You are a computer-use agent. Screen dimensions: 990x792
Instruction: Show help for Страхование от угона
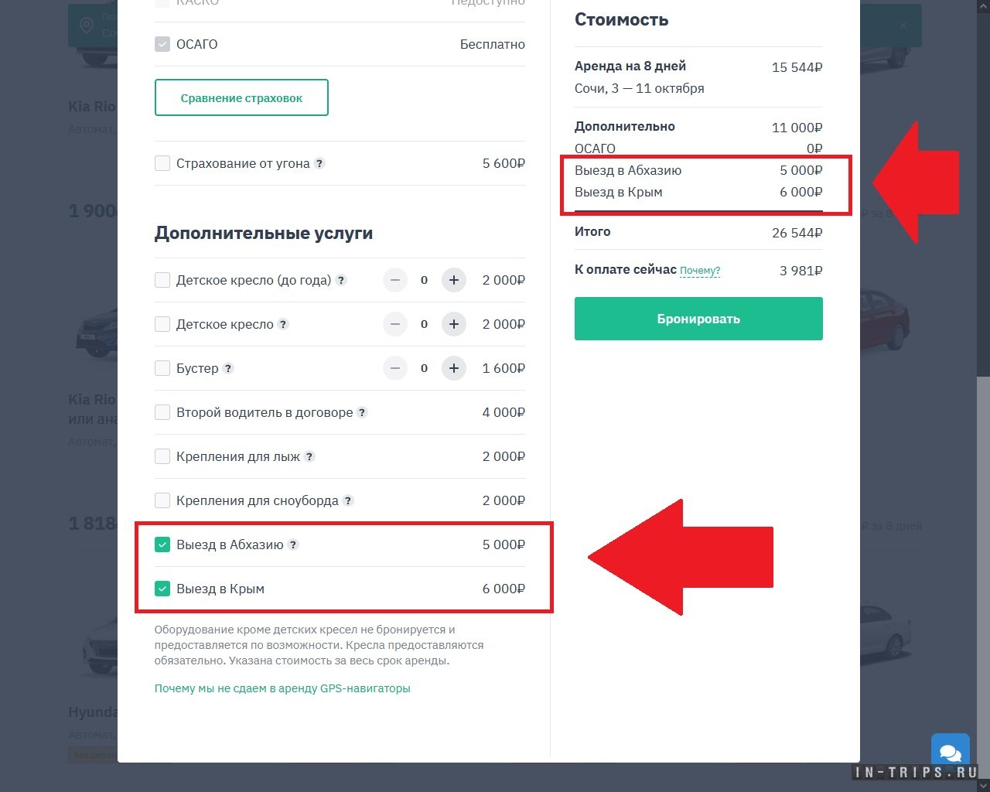pyautogui.click(x=319, y=163)
